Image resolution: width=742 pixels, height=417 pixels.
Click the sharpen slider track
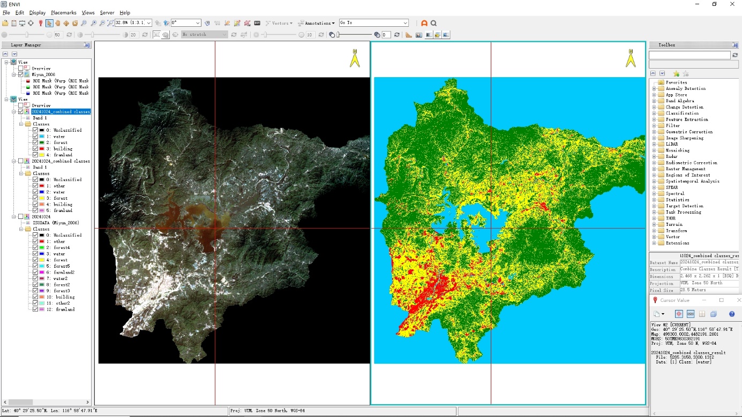click(279, 35)
